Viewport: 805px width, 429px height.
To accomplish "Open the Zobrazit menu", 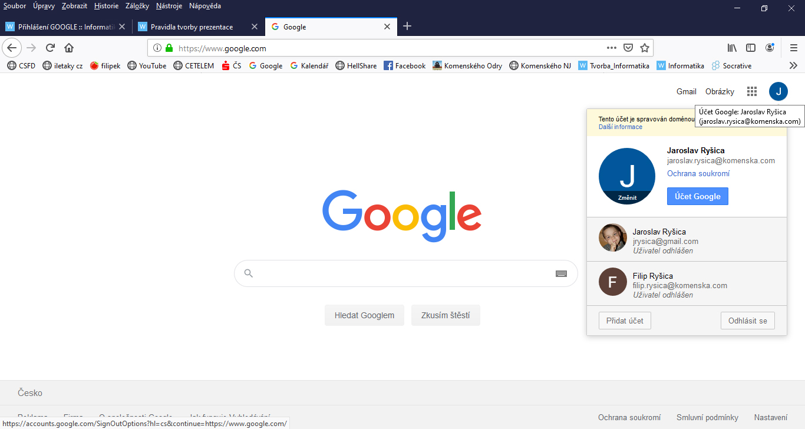I will pyautogui.click(x=74, y=6).
